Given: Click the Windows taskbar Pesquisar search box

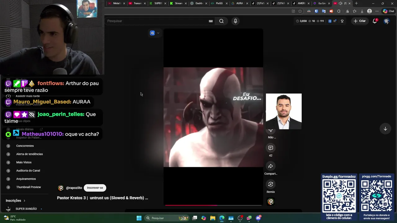Looking at the screenshot, I should click(167, 218).
